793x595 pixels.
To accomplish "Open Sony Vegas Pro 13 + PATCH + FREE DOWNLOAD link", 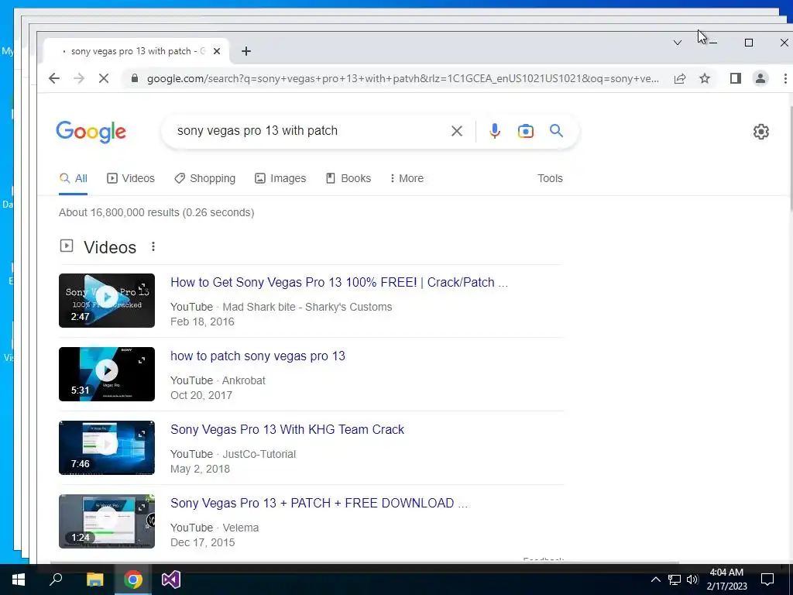I will pos(319,503).
